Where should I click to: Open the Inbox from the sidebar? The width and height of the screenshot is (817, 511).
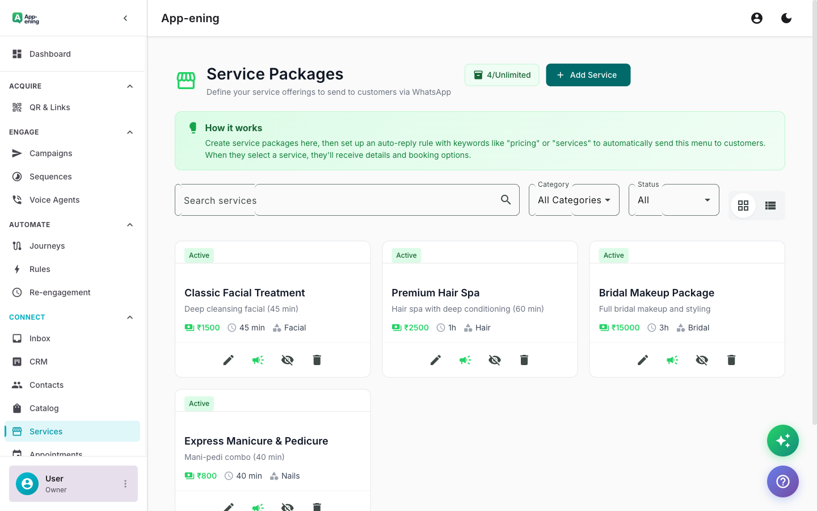(x=40, y=338)
